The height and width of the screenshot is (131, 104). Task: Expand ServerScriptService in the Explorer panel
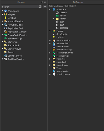(2, 35)
